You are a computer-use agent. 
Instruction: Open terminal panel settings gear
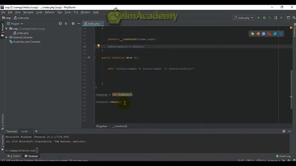[284, 131]
